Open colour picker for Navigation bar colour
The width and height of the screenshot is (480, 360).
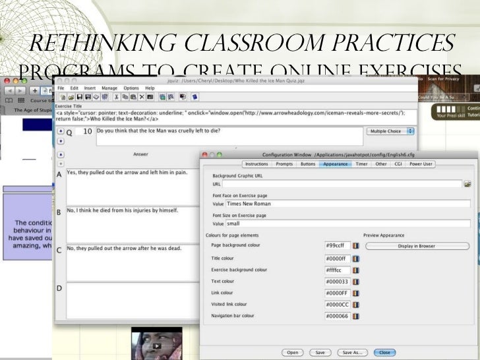(x=355, y=316)
